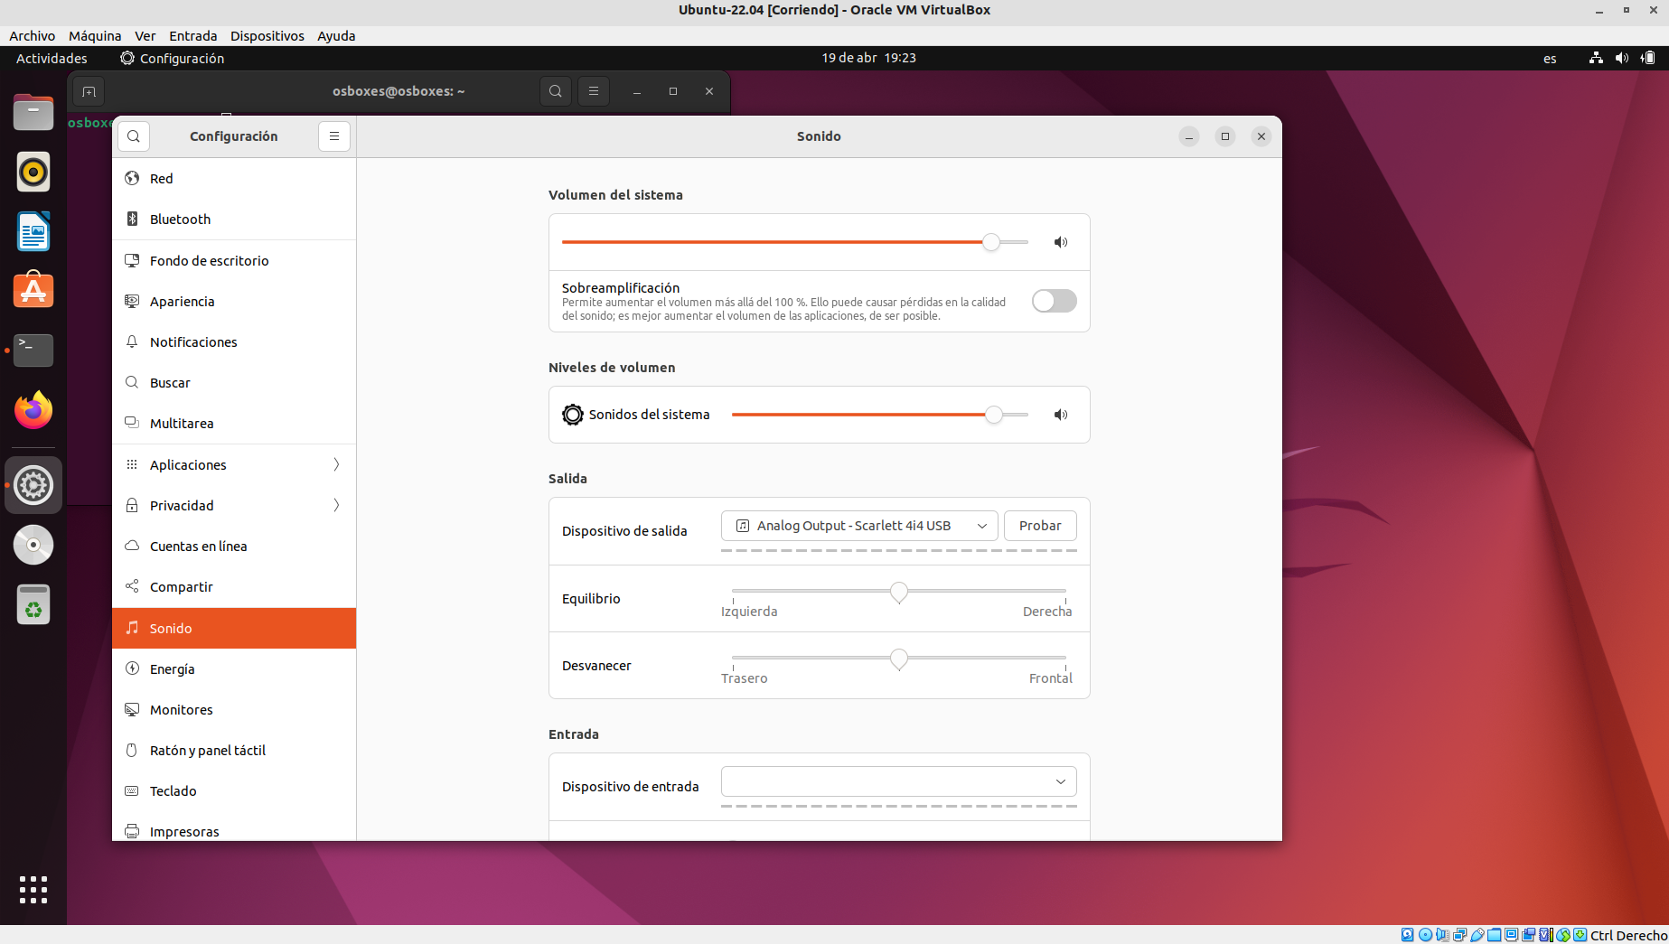The image size is (1669, 944).
Task: Click the terminal window search icon
Action: coord(556,91)
